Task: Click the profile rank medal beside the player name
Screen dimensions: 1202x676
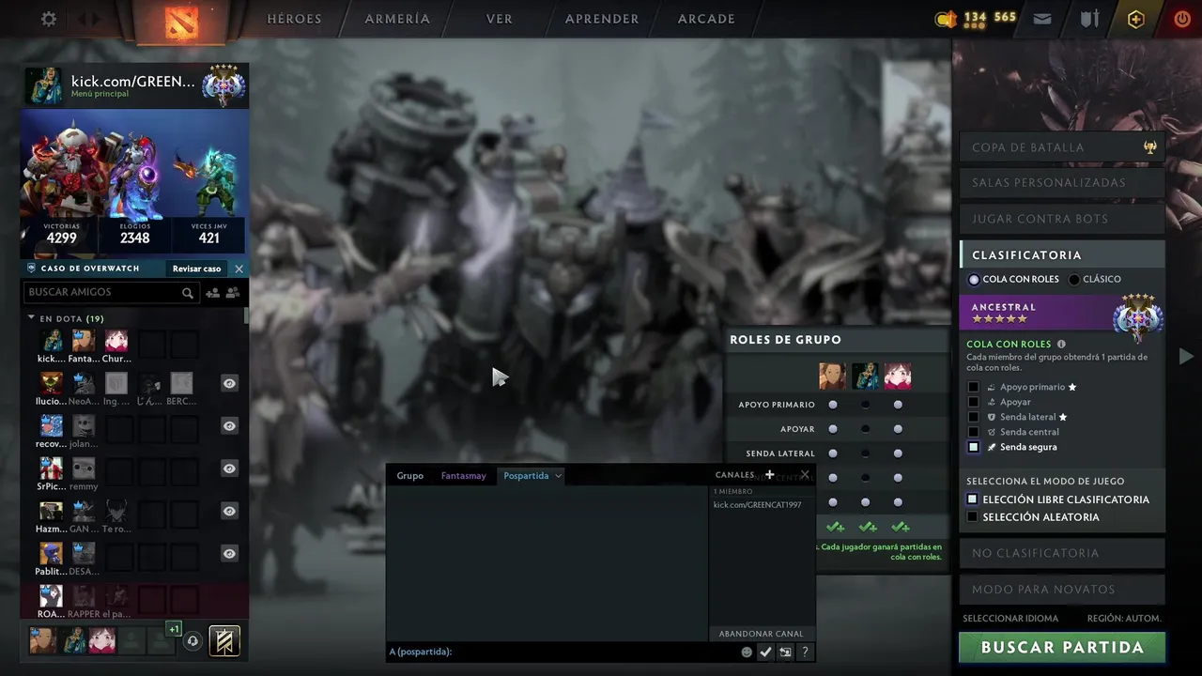Action: 223,86
